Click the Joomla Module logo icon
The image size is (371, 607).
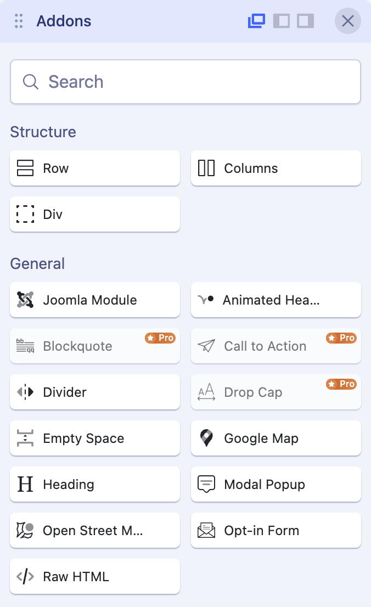tap(25, 300)
